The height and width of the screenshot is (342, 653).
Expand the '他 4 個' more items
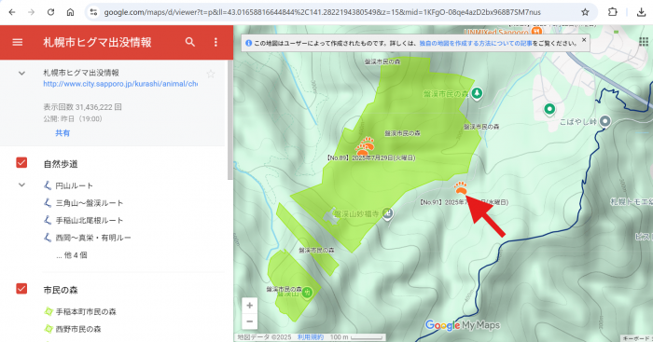click(x=72, y=255)
